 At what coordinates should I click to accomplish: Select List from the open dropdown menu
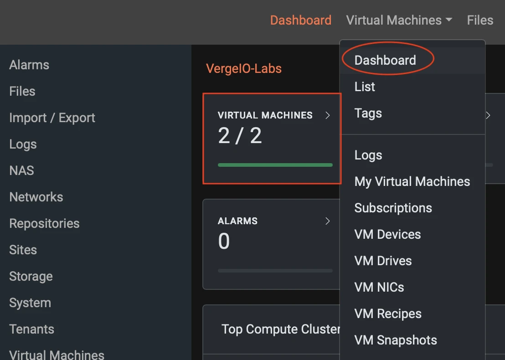(x=364, y=87)
